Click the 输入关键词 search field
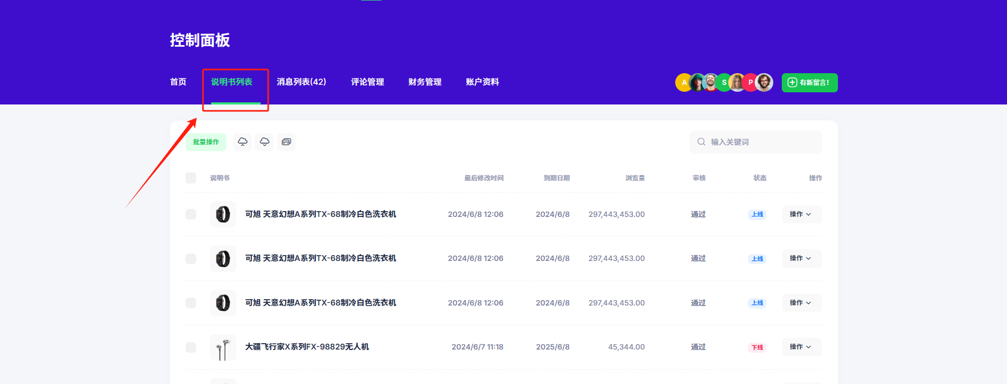The image size is (1007, 384). (x=763, y=142)
